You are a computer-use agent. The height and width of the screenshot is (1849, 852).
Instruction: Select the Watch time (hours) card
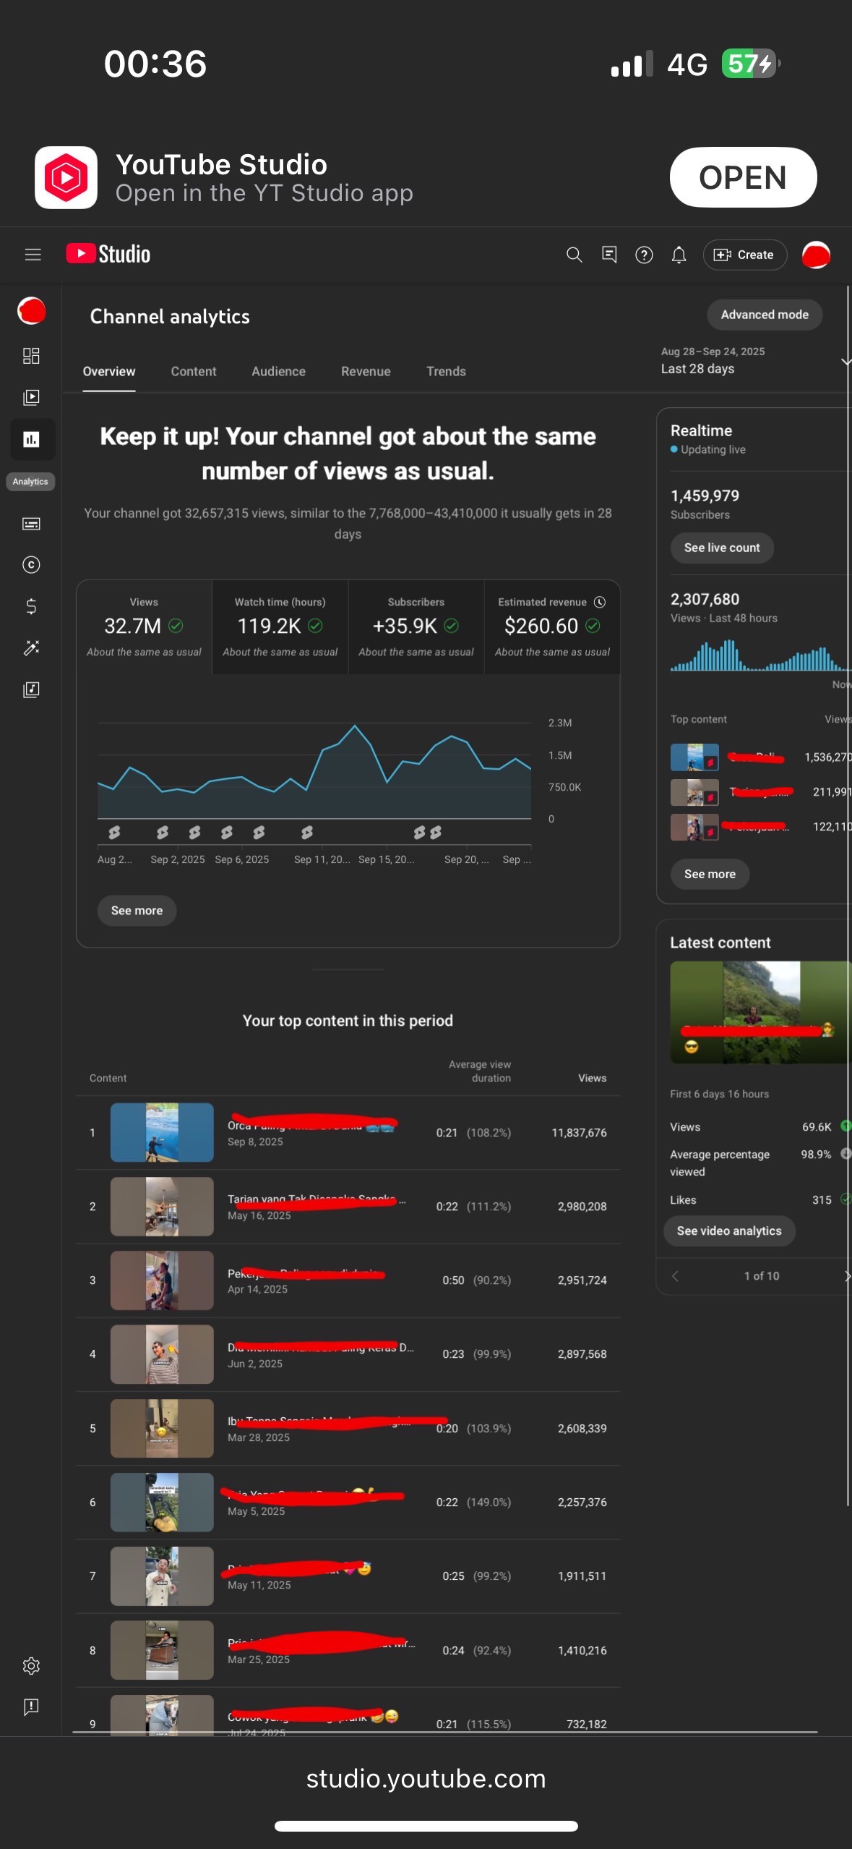click(280, 626)
